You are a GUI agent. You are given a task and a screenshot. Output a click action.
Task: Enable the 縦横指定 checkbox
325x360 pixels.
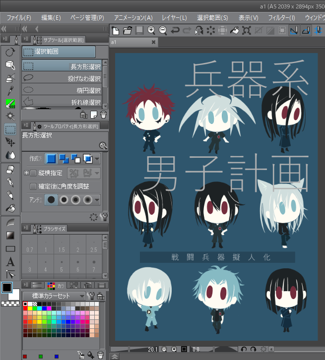(33, 173)
